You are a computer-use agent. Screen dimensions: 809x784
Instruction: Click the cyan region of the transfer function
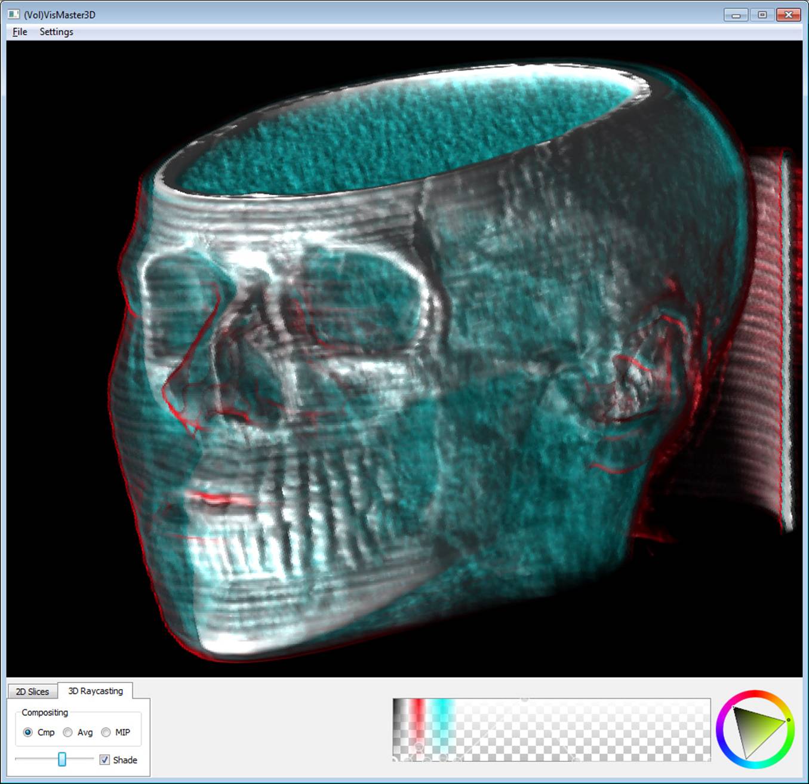point(443,705)
